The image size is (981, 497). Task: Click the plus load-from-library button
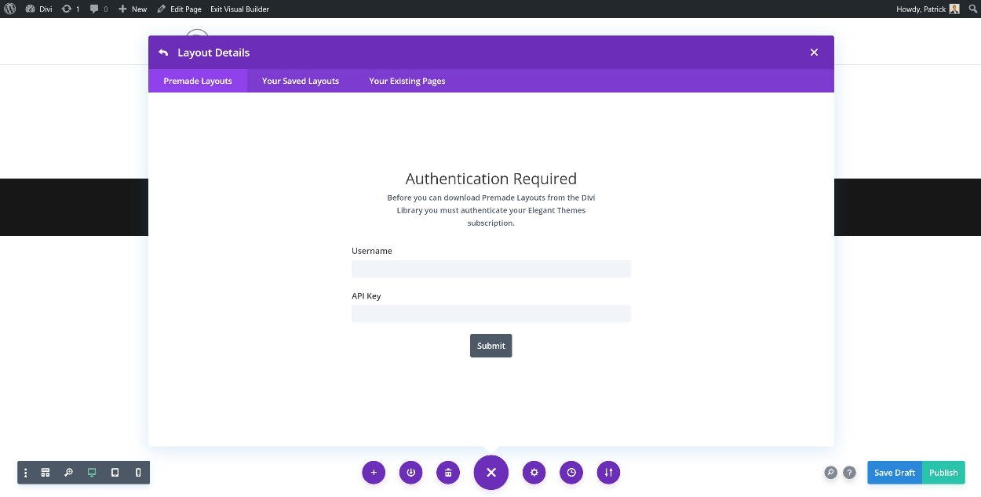[x=374, y=473]
